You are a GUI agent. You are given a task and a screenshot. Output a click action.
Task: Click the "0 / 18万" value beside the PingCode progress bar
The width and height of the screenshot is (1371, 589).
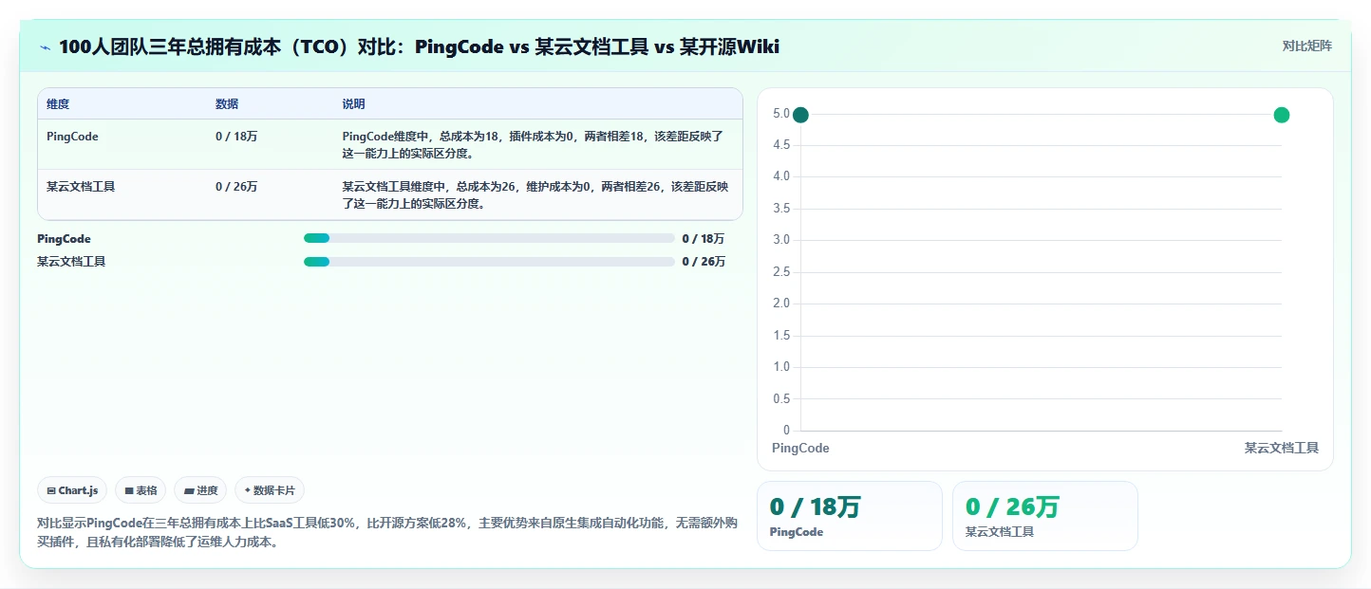point(704,239)
